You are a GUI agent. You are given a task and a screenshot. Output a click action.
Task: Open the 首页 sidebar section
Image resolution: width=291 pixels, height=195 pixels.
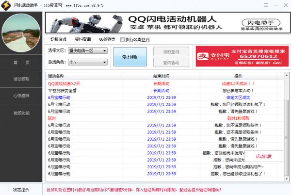tap(21, 63)
